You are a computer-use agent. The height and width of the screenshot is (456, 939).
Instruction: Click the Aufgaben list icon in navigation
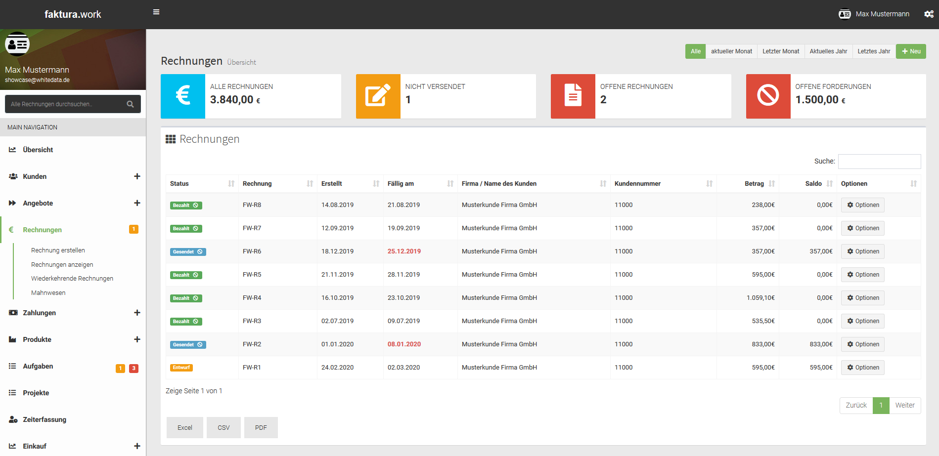(x=12, y=366)
